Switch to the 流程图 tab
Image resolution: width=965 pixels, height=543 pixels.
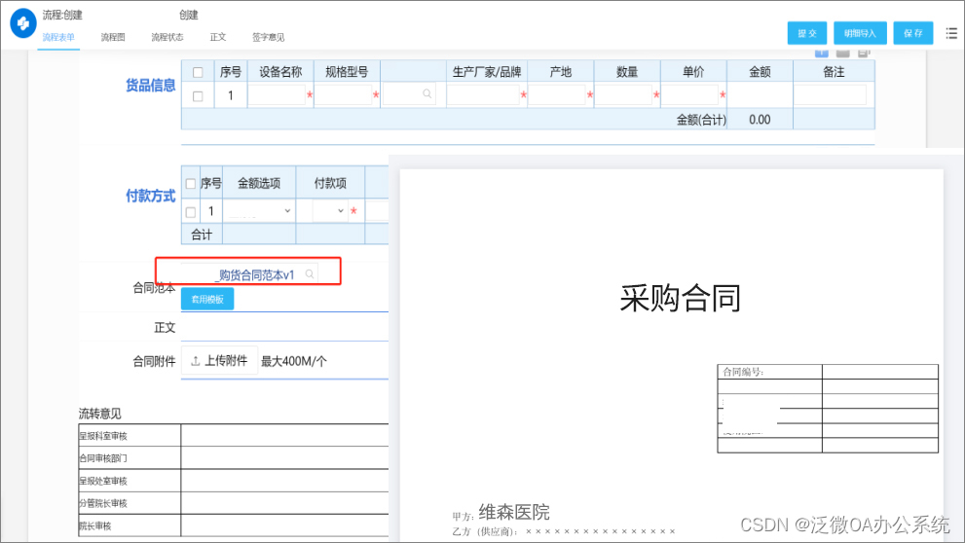click(x=113, y=38)
